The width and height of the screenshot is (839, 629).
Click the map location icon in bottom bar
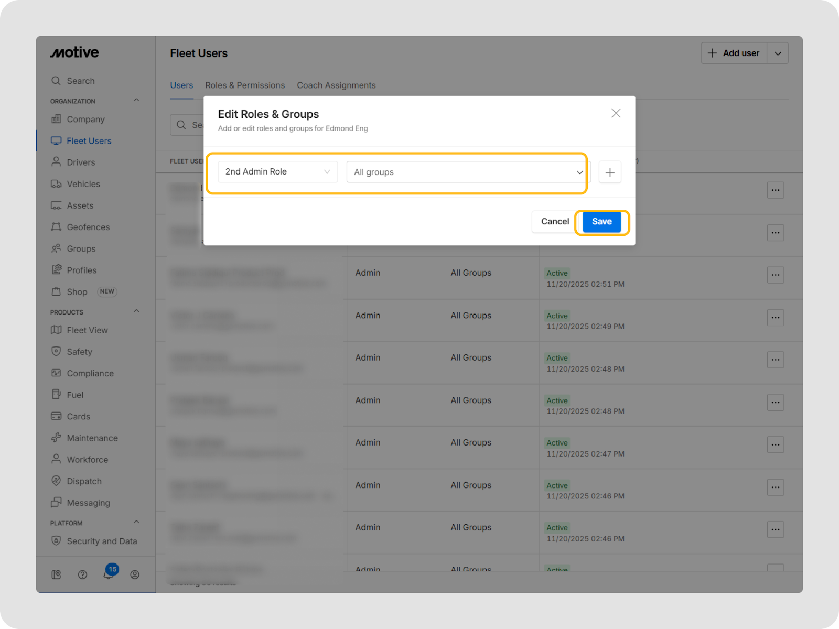[x=56, y=574]
